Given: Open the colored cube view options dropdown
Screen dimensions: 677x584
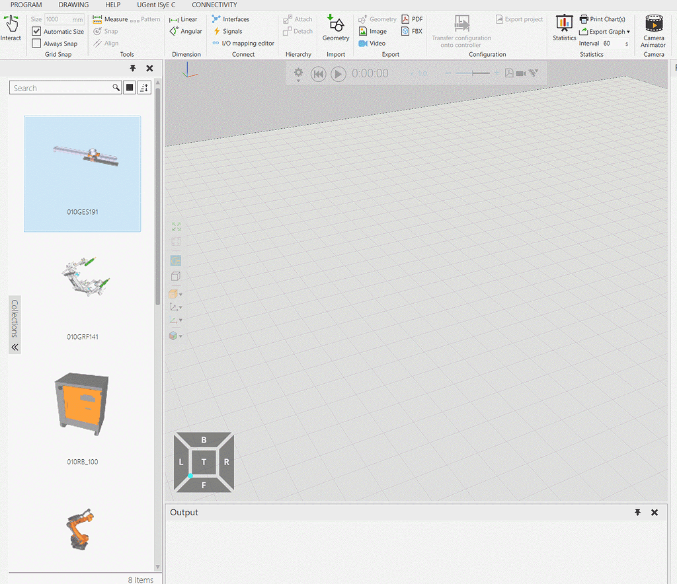Looking at the screenshot, I should 175,336.
